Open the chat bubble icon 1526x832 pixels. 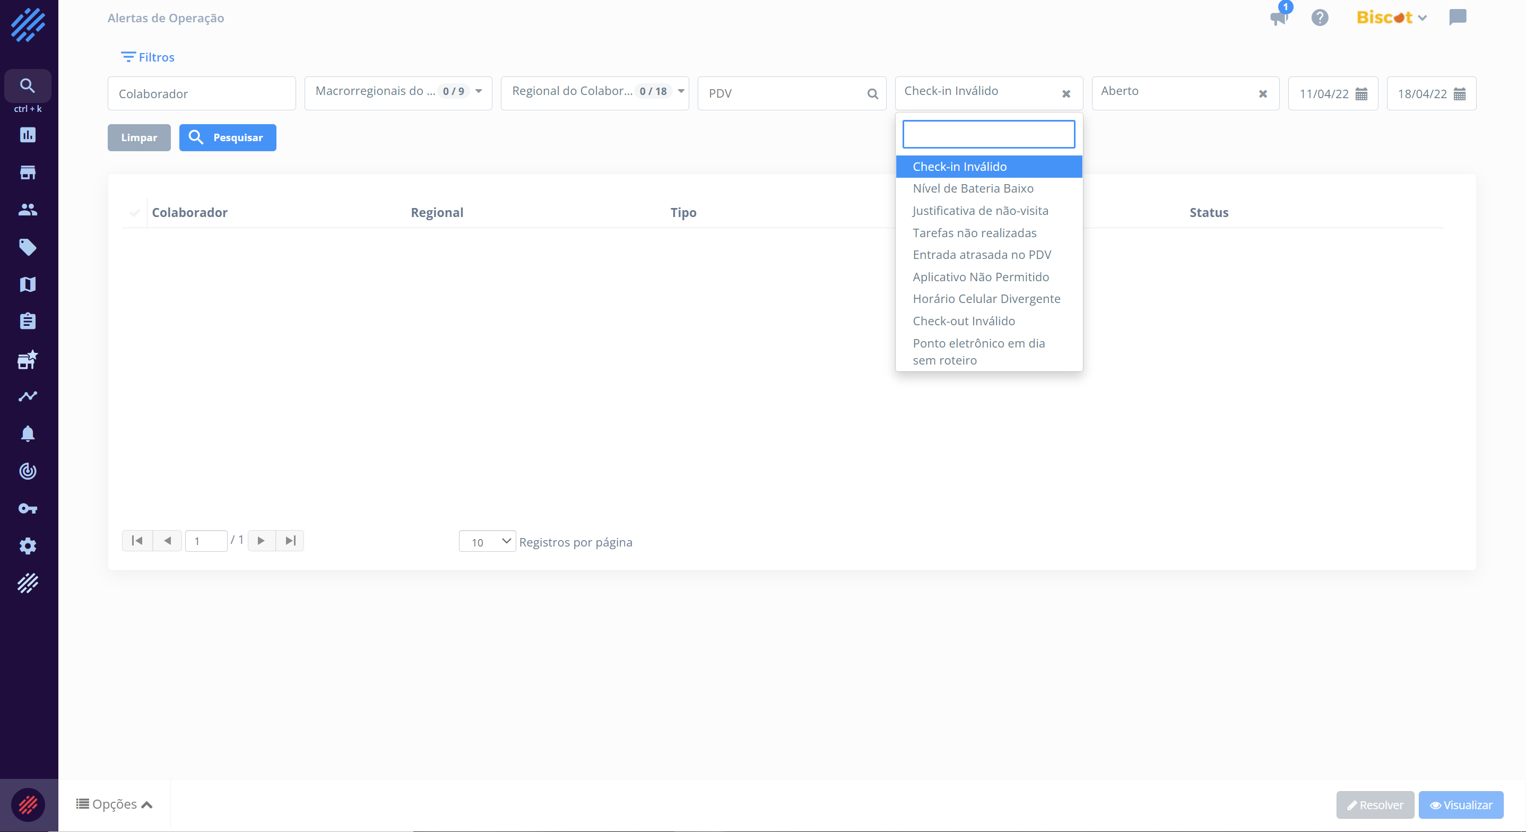1458,17
